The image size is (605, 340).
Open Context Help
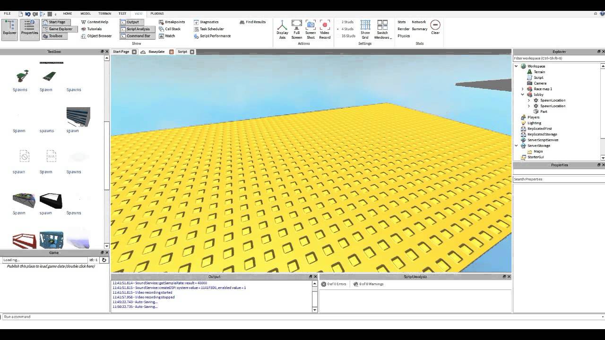click(95, 22)
